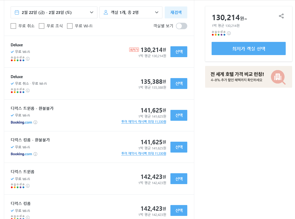This screenshot has width=295, height=219.
Task: Enable the 무료 조식 filter checkbox
Action: click(x=41, y=26)
